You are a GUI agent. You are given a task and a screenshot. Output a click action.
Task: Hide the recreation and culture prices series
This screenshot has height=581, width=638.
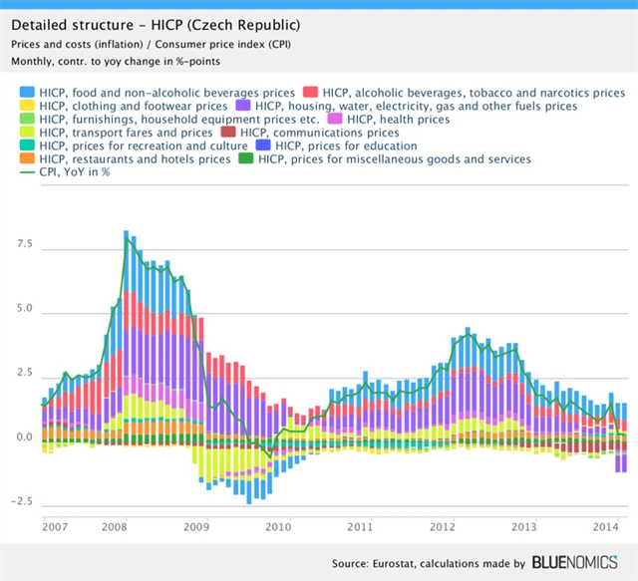click(27, 145)
